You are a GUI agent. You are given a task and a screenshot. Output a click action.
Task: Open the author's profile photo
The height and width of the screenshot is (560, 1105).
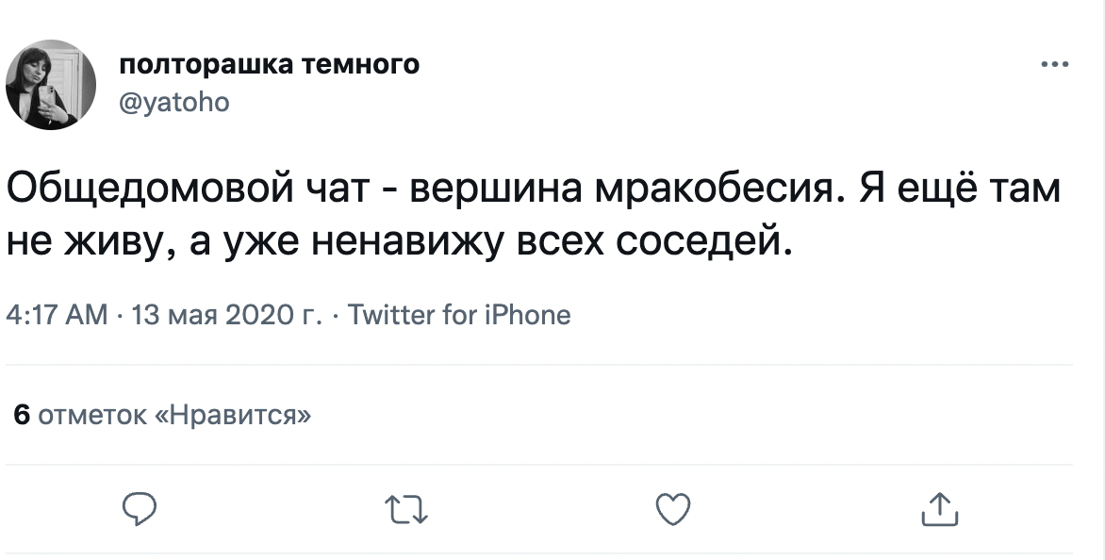(x=52, y=85)
